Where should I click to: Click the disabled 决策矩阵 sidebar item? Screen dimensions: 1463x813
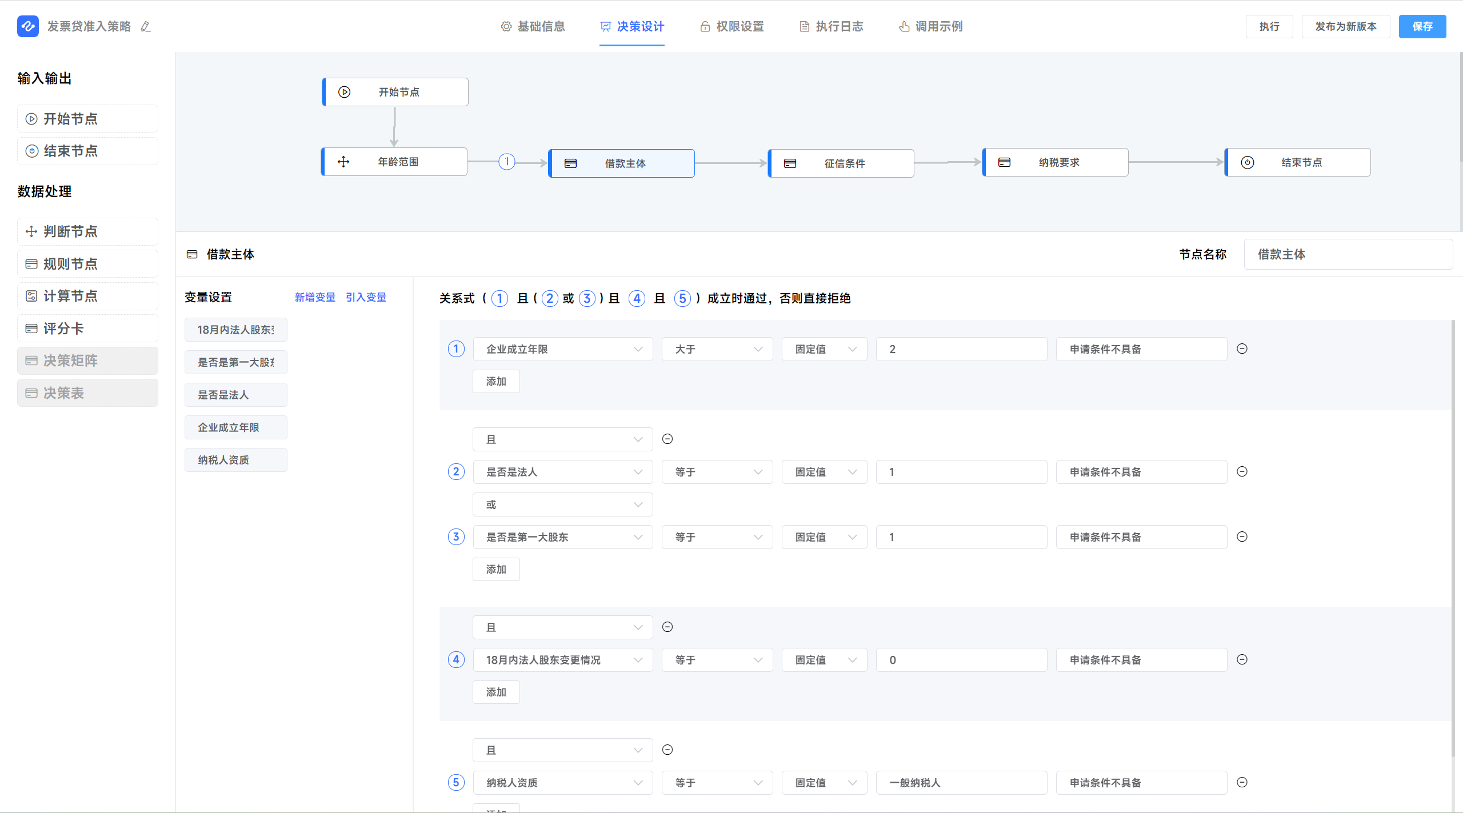tap(87, 361)
